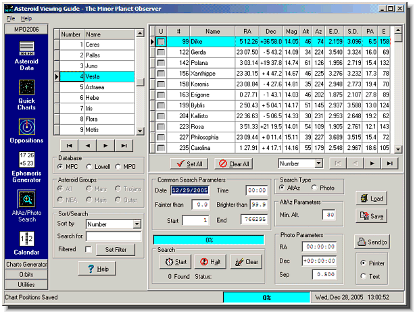Viewport: 415px width, 314px height.
Task: Check the U box for 142 Polana
Action: coord(161,63)
